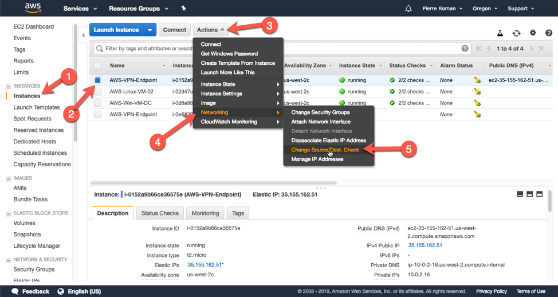Open the IPv4 Public IP 35.155.162.51 link
558x297 pixels.
[425, 245]
